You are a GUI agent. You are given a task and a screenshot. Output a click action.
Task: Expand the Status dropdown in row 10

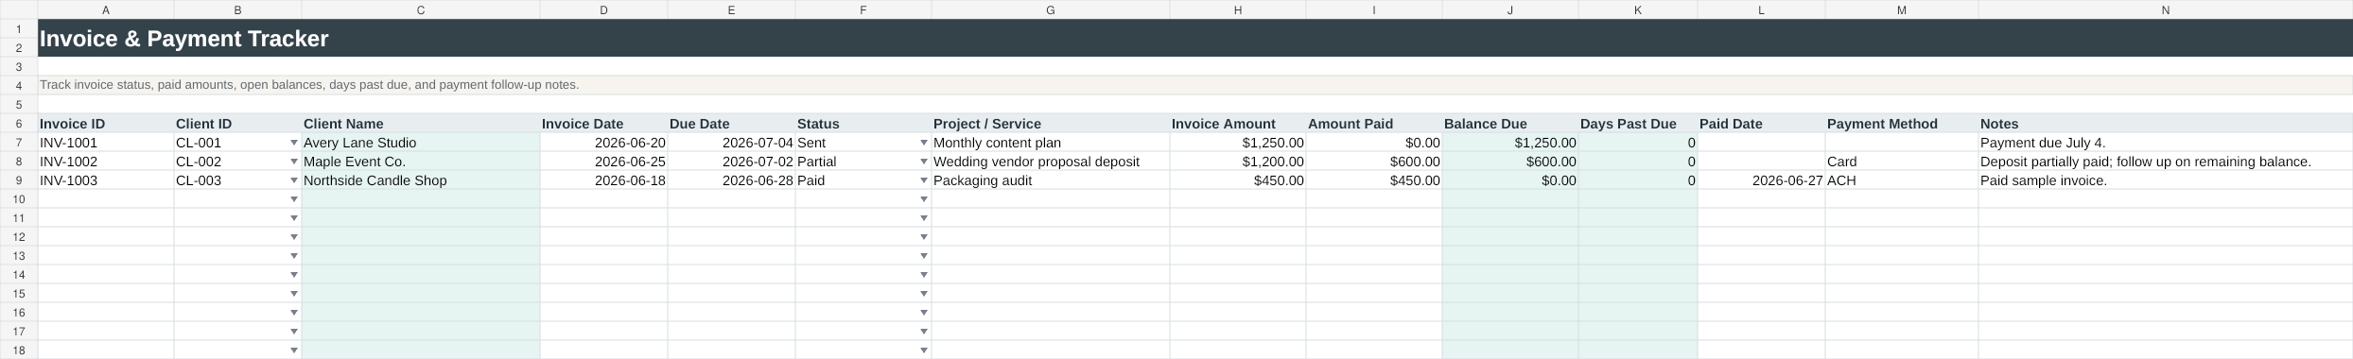tap(924, 199)
